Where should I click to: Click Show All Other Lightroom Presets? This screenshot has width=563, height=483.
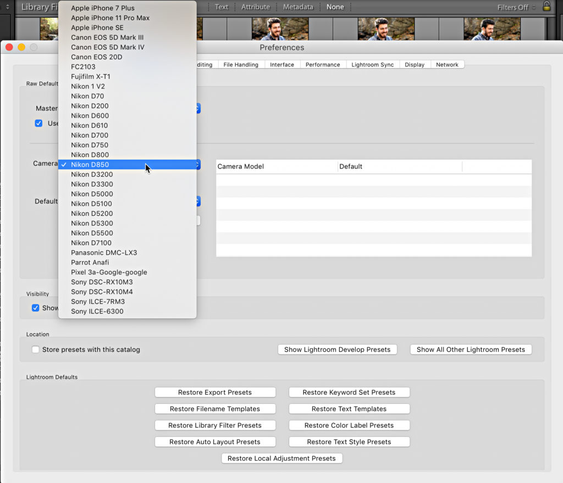point(471,350)
